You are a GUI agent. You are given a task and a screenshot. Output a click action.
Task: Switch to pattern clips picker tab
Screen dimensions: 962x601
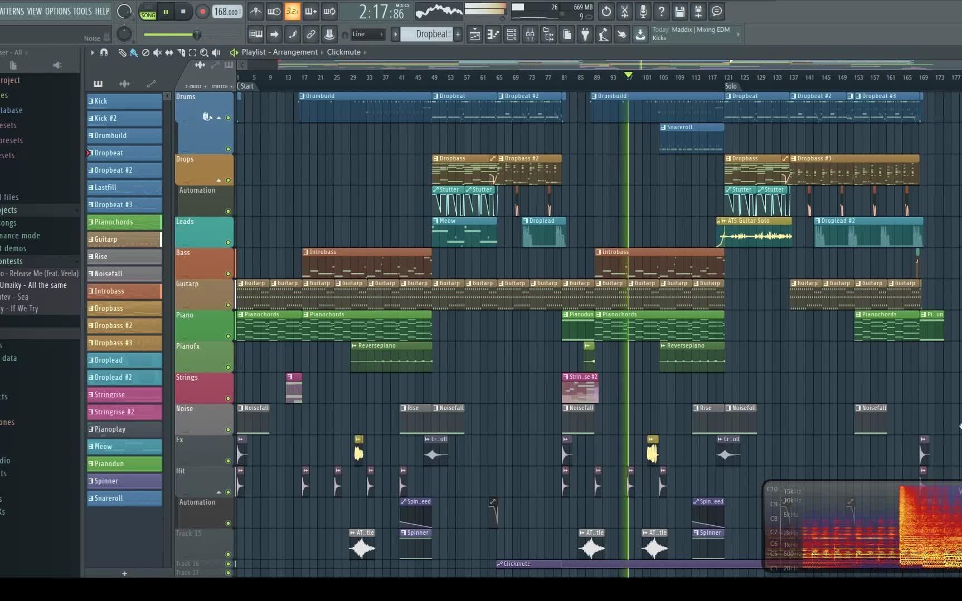[x=98, y=84]
